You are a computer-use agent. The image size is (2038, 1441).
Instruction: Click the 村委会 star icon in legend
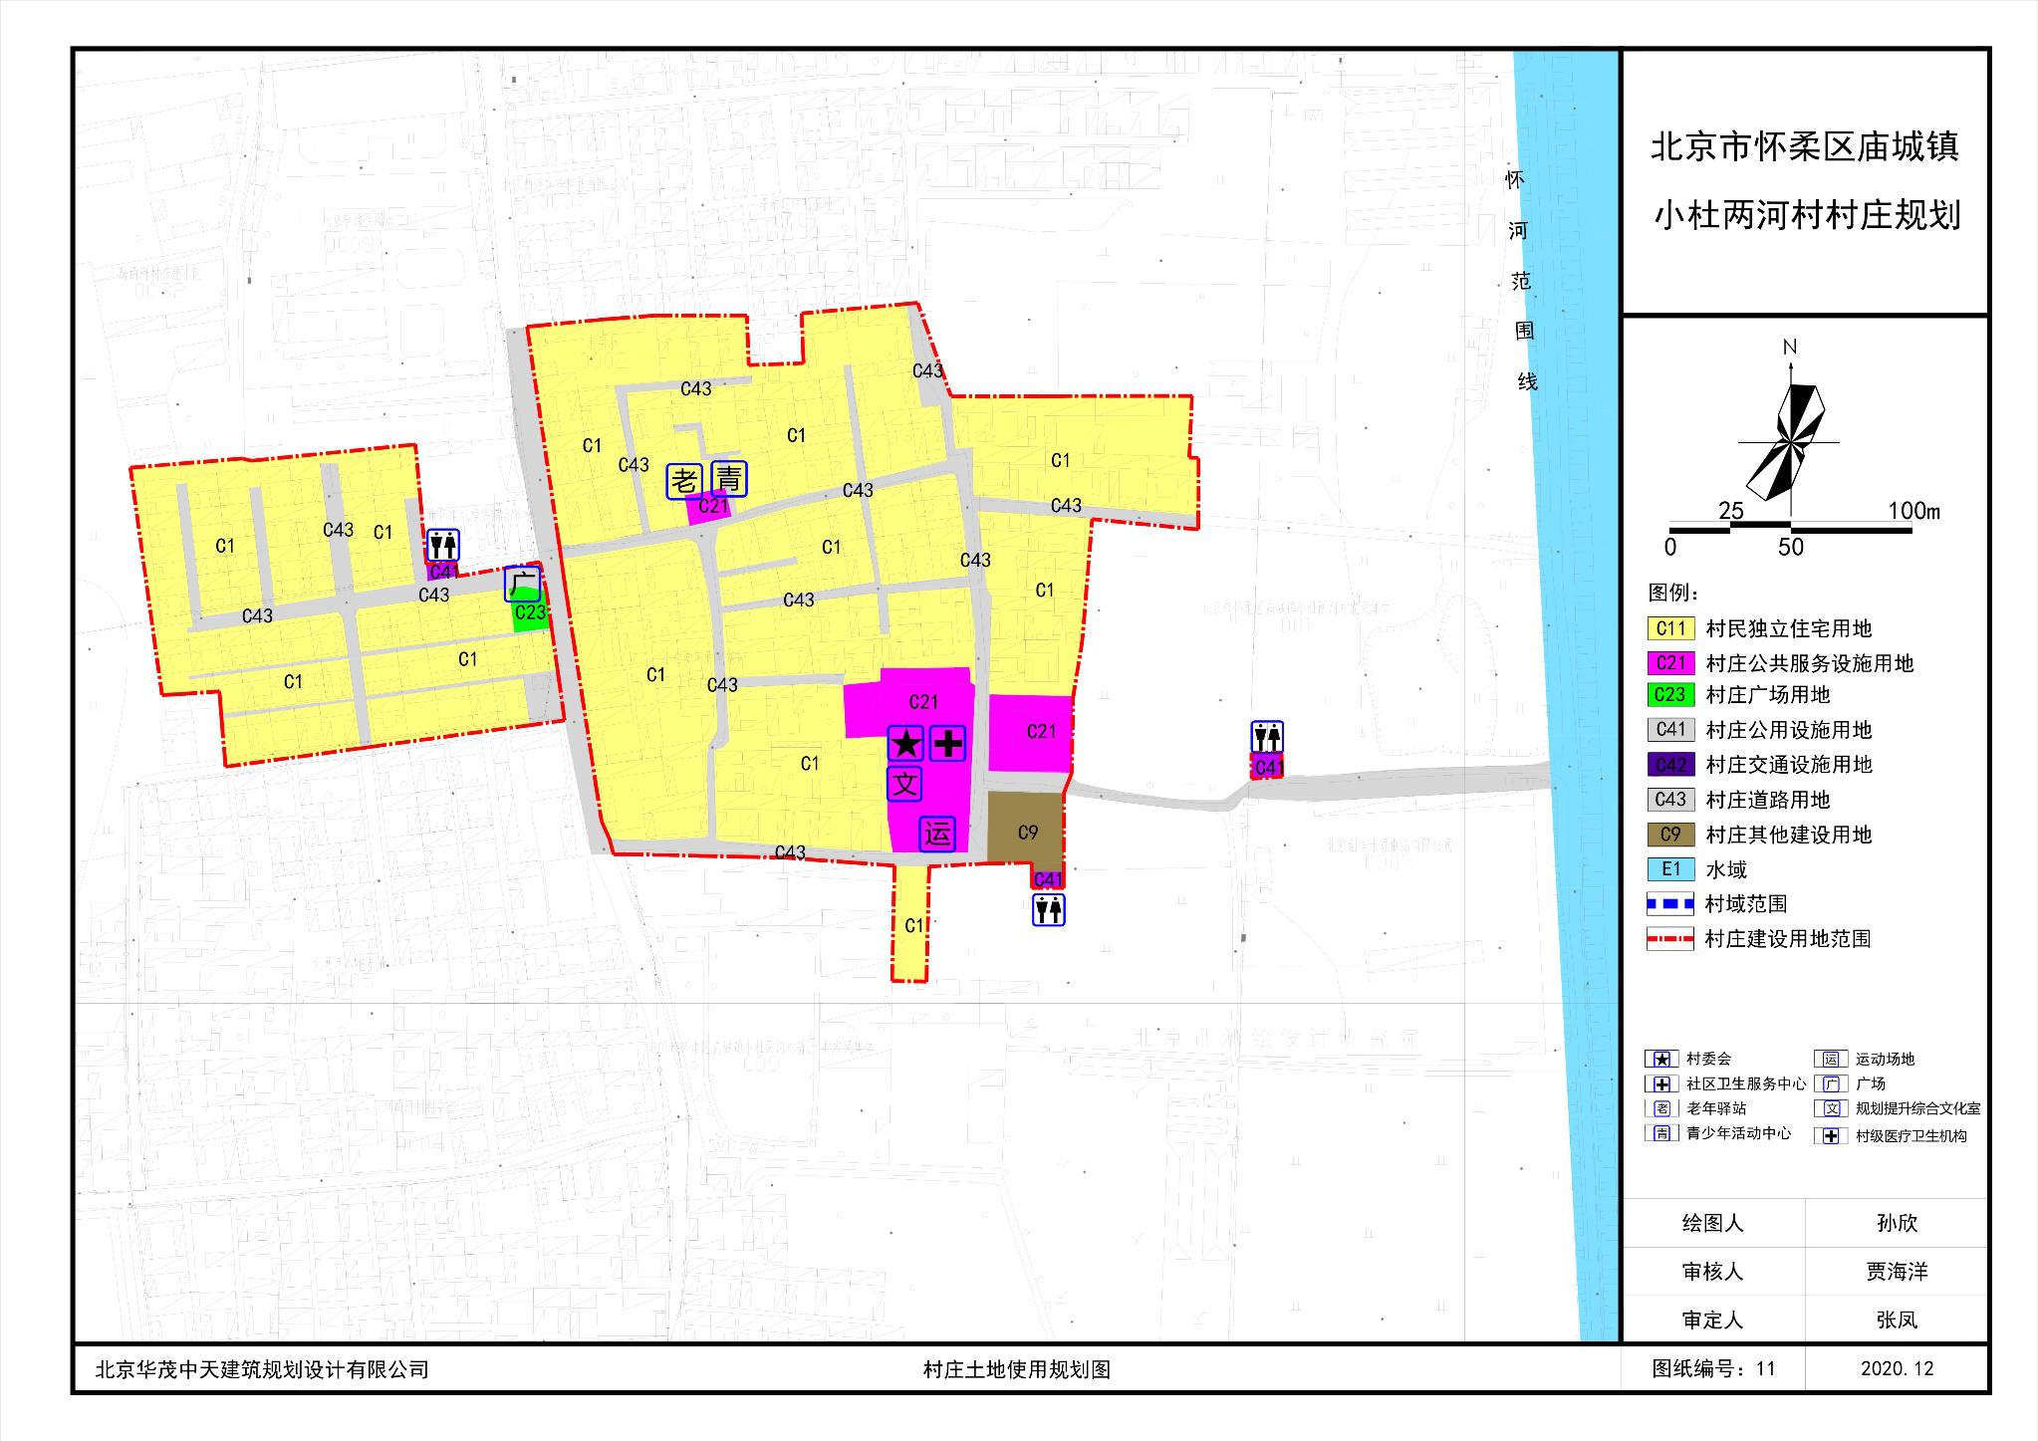pyautogui.click(x=1661, y=1059)
